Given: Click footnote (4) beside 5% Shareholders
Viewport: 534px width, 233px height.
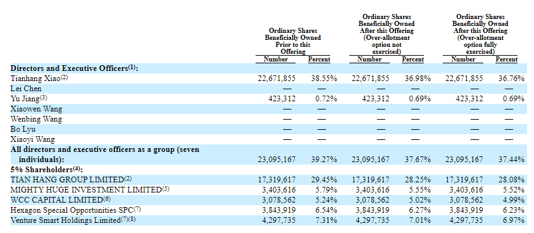Looking at the screenshot, I should coord(77,168).
